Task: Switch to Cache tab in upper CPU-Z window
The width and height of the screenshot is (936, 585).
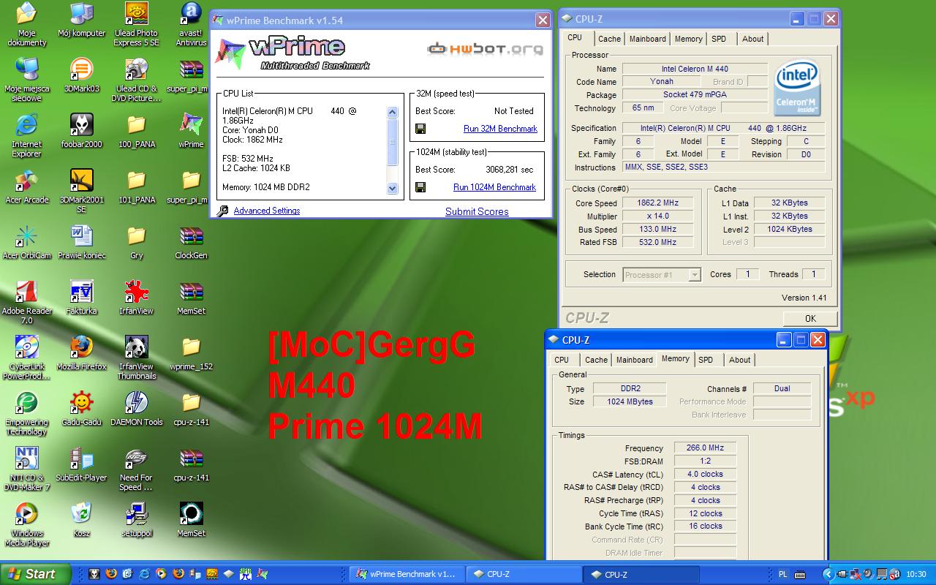Action: click(609, 39)
